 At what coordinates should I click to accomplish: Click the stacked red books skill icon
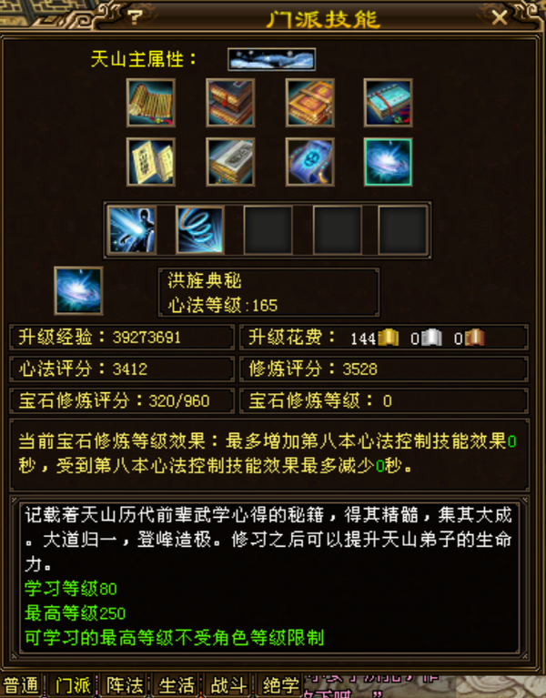pyautogui.click(x=230, y=103)
